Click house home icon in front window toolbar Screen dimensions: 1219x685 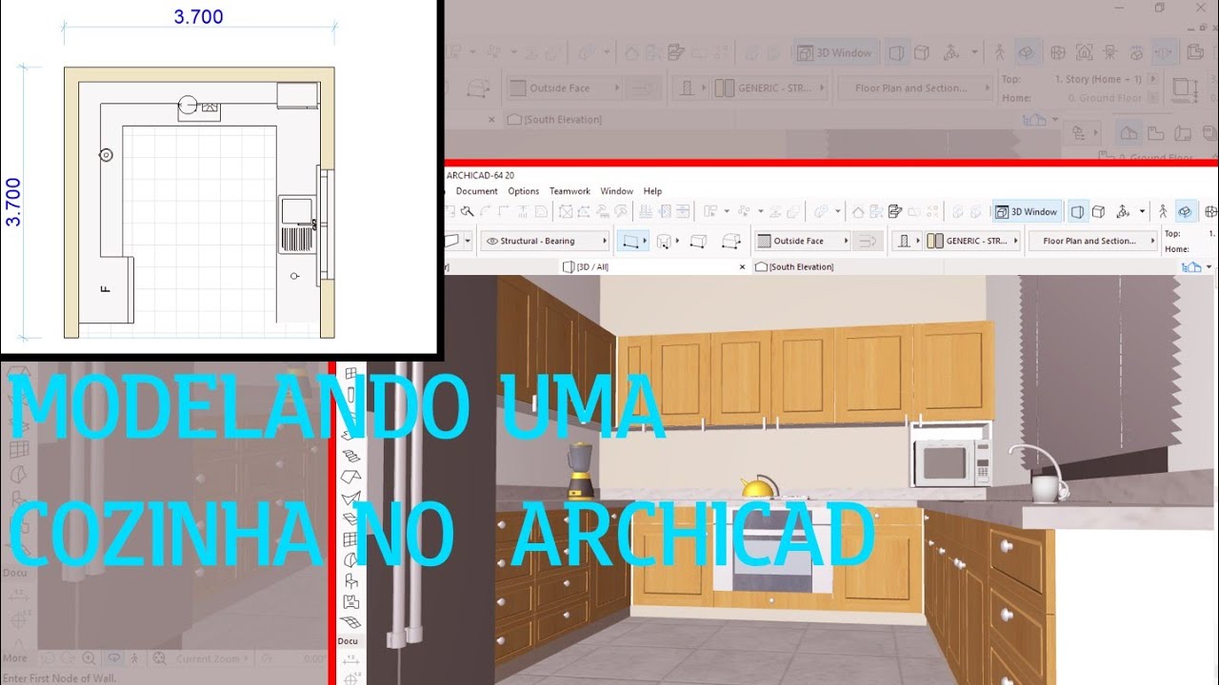pyautogui.click(x=858, y=211)
